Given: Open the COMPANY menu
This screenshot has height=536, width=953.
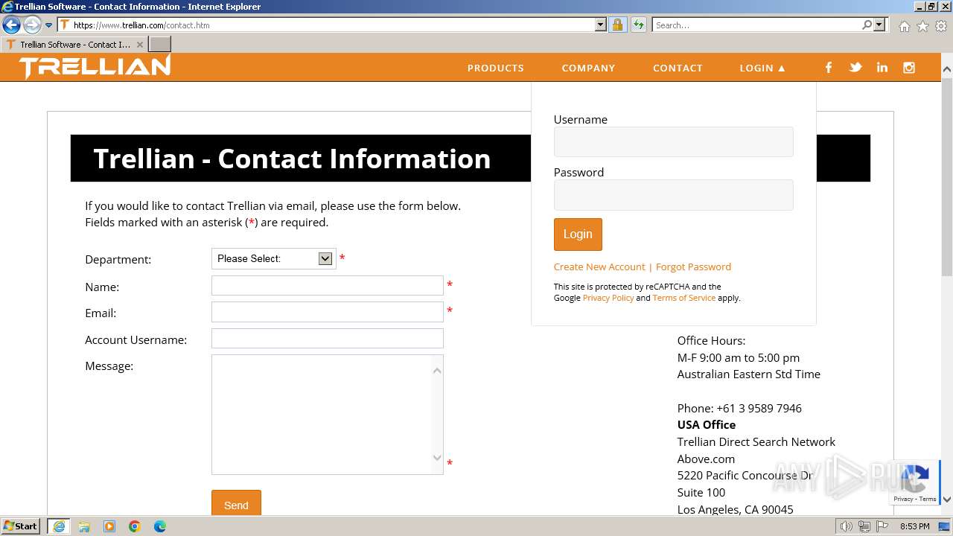Looking at the screenshot, I should click(x=588, y=68).
